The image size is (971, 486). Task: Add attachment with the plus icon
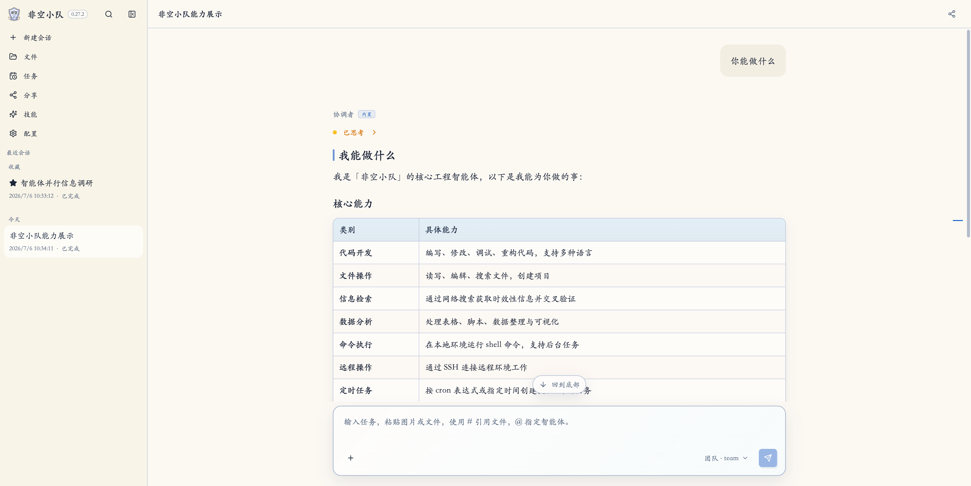point(350,458)
